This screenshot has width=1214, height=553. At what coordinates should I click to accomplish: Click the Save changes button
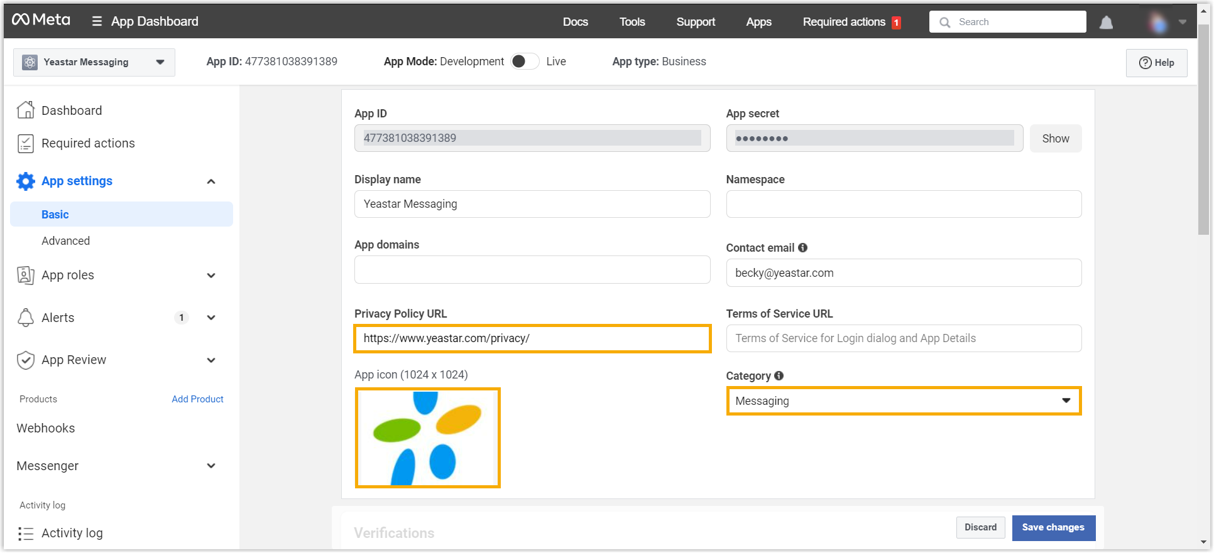click(1053, 528)
